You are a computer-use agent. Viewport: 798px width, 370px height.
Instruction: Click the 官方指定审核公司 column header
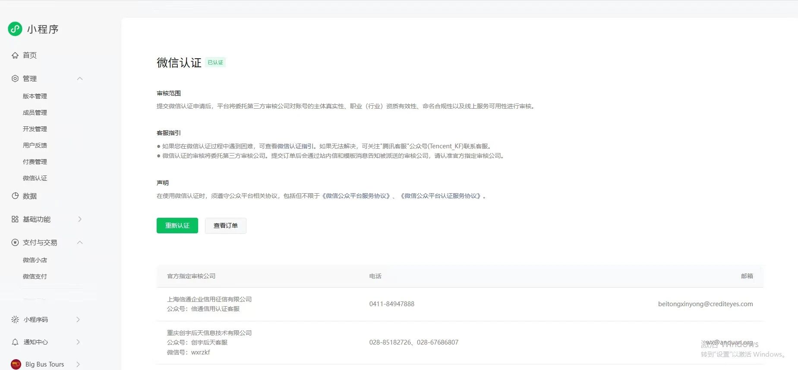(x=191, y=276)
